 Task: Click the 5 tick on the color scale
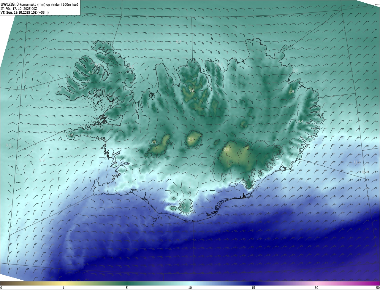point(127,288)
